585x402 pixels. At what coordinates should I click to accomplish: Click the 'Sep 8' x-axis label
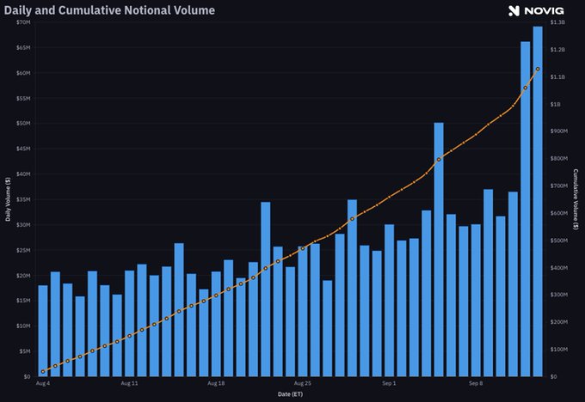tap(476, 383)
